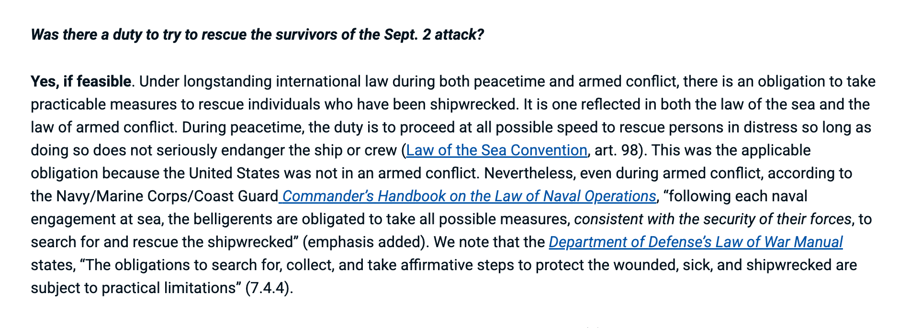
Task: Click the phrase 'We note that the'
Action: [489, 242]
